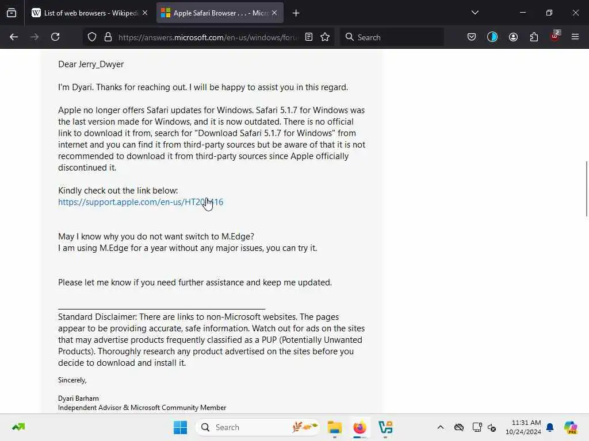This screenshot has width=589, height=441.
Task: Reload the current page
Action: [x=55, y=37]
